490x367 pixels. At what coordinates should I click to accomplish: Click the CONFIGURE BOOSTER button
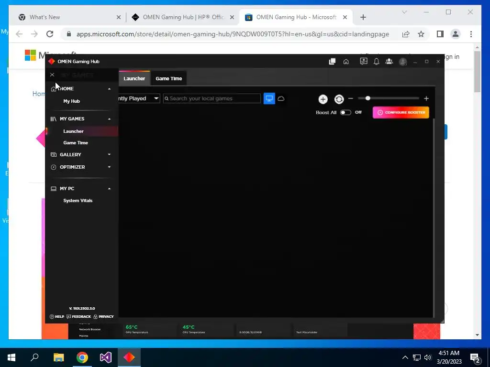401,112
